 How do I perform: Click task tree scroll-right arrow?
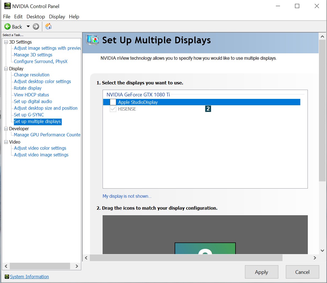point(77,266)
